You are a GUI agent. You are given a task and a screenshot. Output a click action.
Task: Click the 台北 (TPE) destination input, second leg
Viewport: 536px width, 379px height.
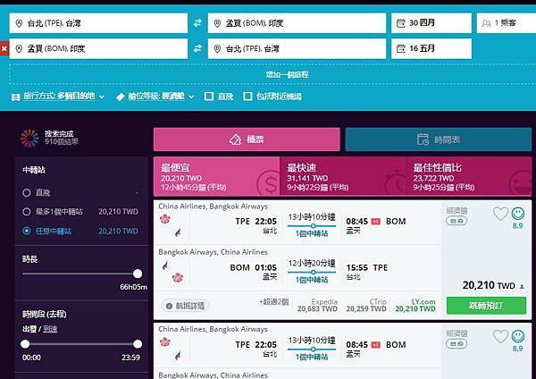pyautogui.click(x=297, y=48)
